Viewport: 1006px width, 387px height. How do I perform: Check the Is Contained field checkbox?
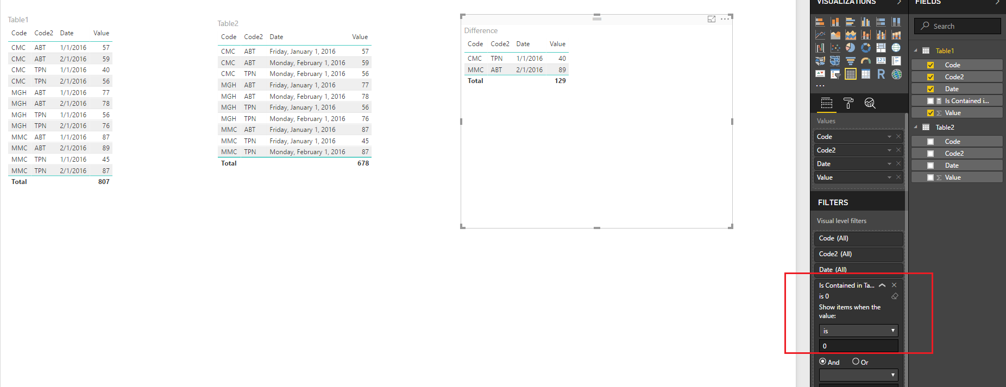pos(930,101)
